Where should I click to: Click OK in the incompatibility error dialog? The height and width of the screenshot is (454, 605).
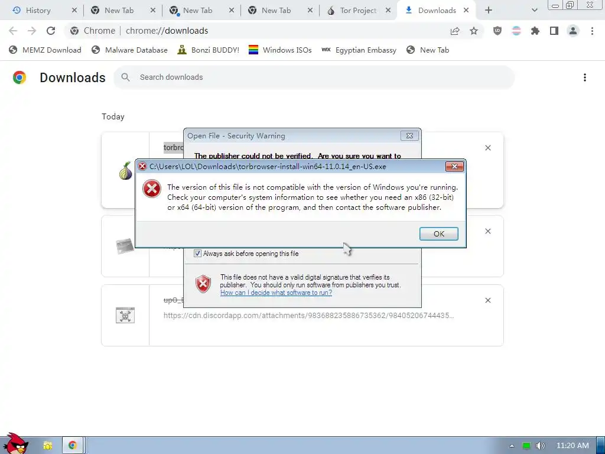click(x=439, y=234)
